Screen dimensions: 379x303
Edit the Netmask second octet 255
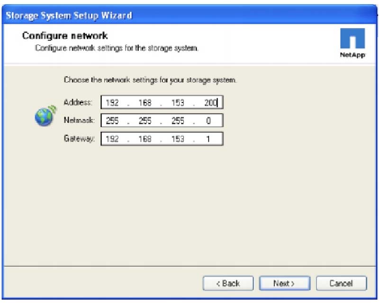point(145,120)
